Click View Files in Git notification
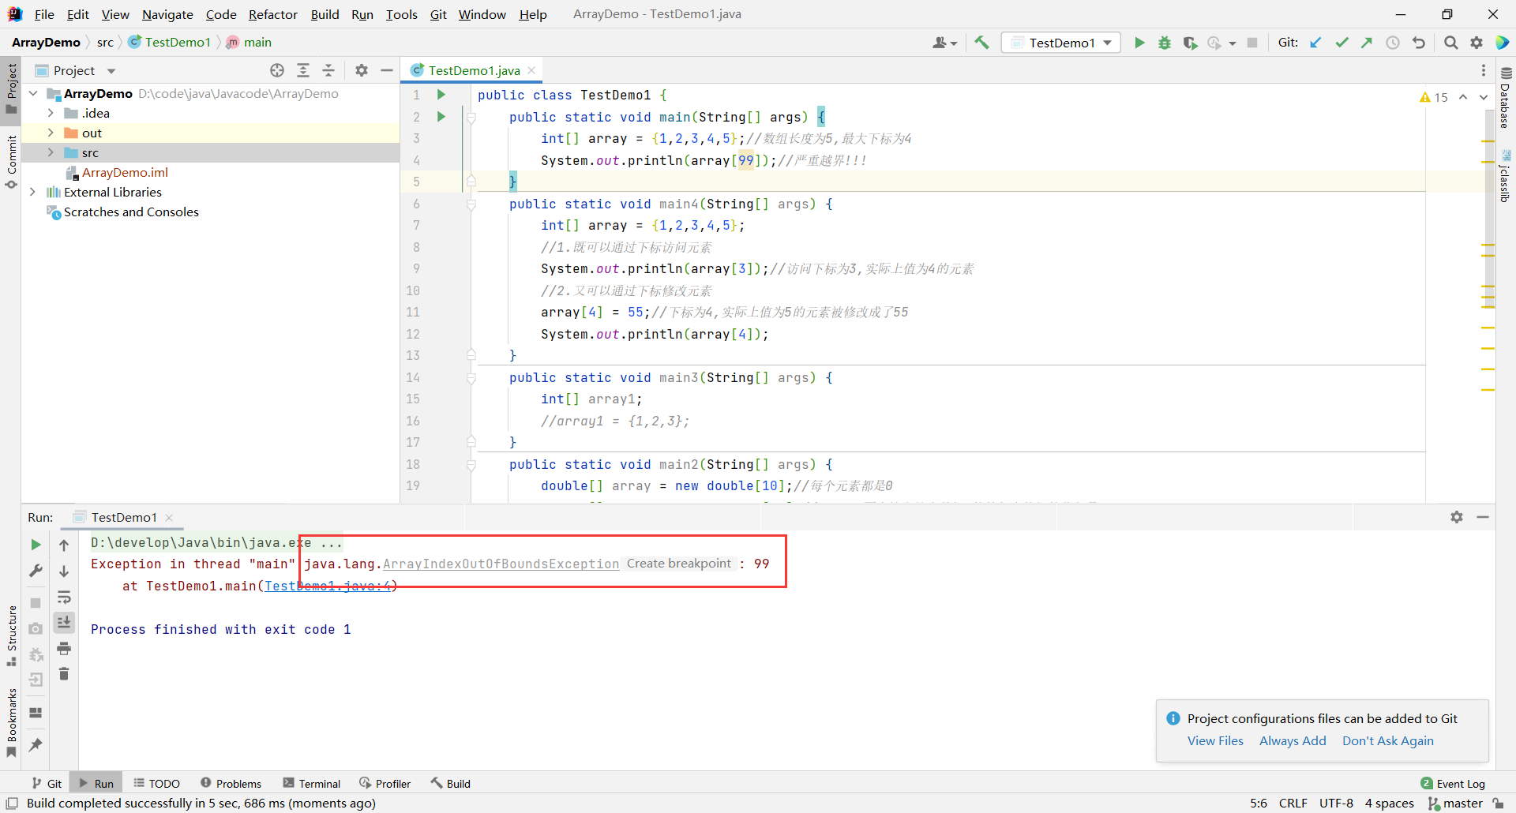 1215,740
